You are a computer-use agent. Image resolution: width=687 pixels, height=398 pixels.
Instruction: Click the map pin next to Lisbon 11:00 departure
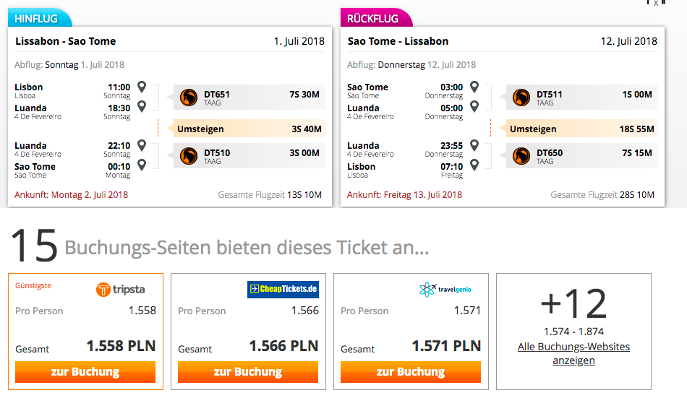pos(142,87)
